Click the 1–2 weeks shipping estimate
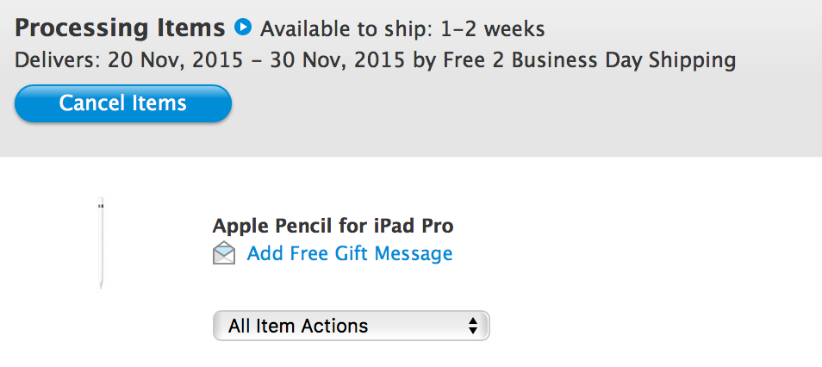 pos(491,29)
